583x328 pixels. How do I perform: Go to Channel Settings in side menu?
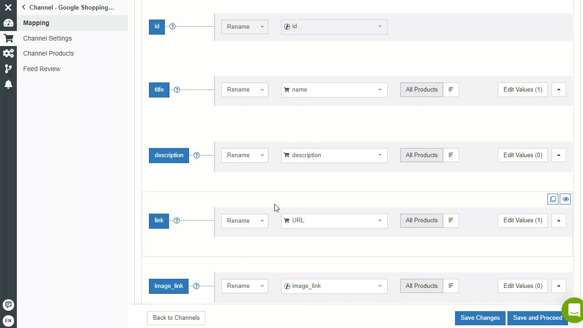pyautogui.click(x=47, y=38)
